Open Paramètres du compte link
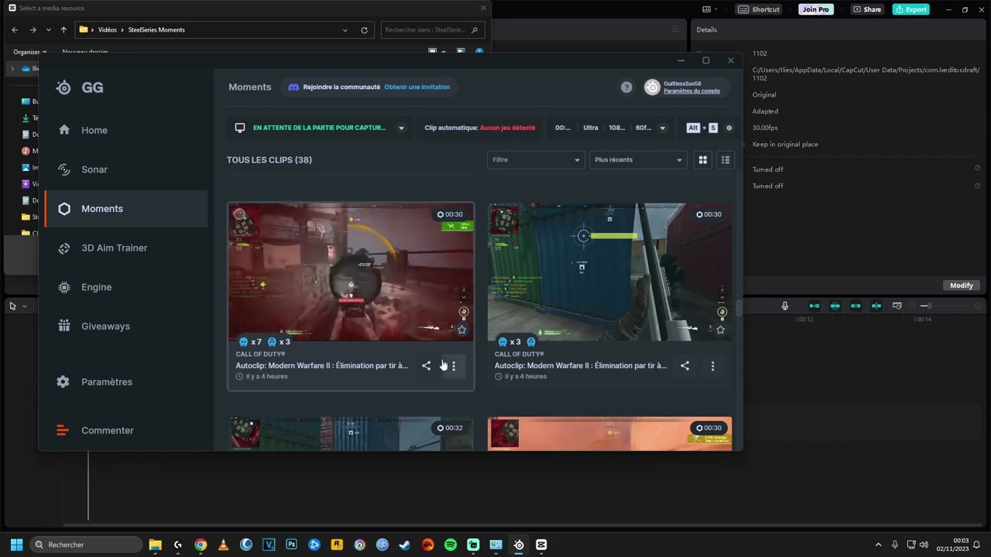Image resolution: width=991 pixels, height=557 pixels. [691, 91]
